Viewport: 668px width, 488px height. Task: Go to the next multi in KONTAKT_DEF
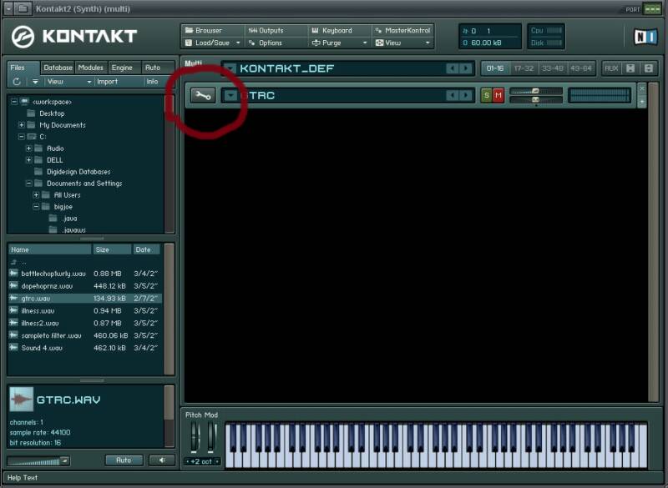coord(466,68)
